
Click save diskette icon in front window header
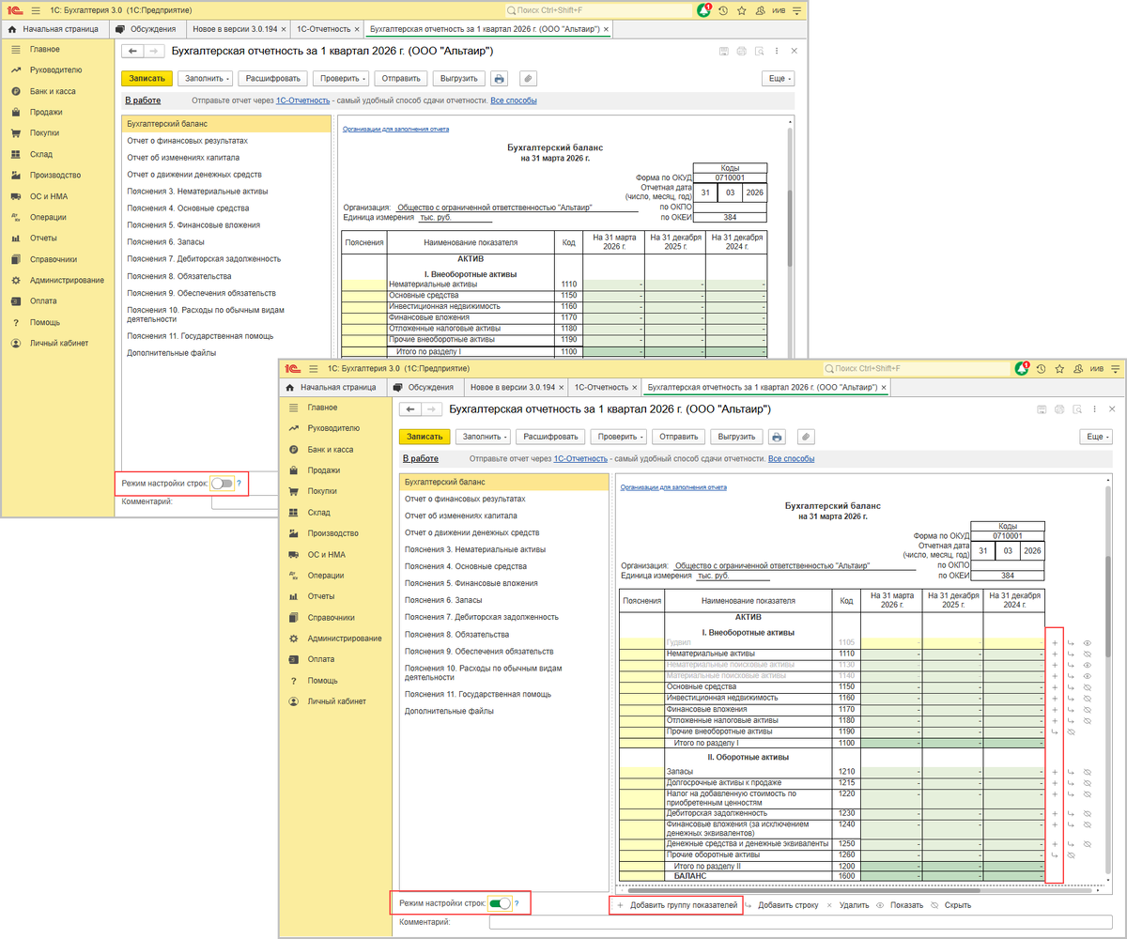1041,409
